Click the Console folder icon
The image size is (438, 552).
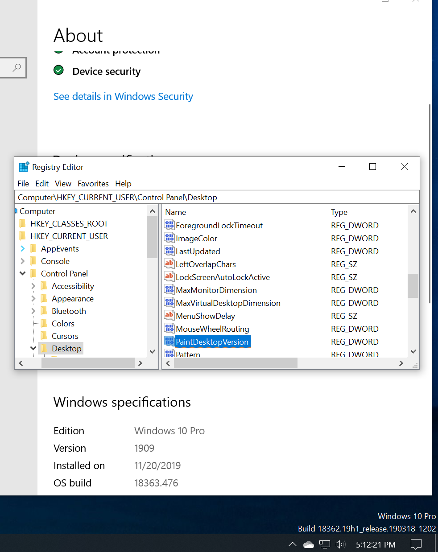(33, 261)
